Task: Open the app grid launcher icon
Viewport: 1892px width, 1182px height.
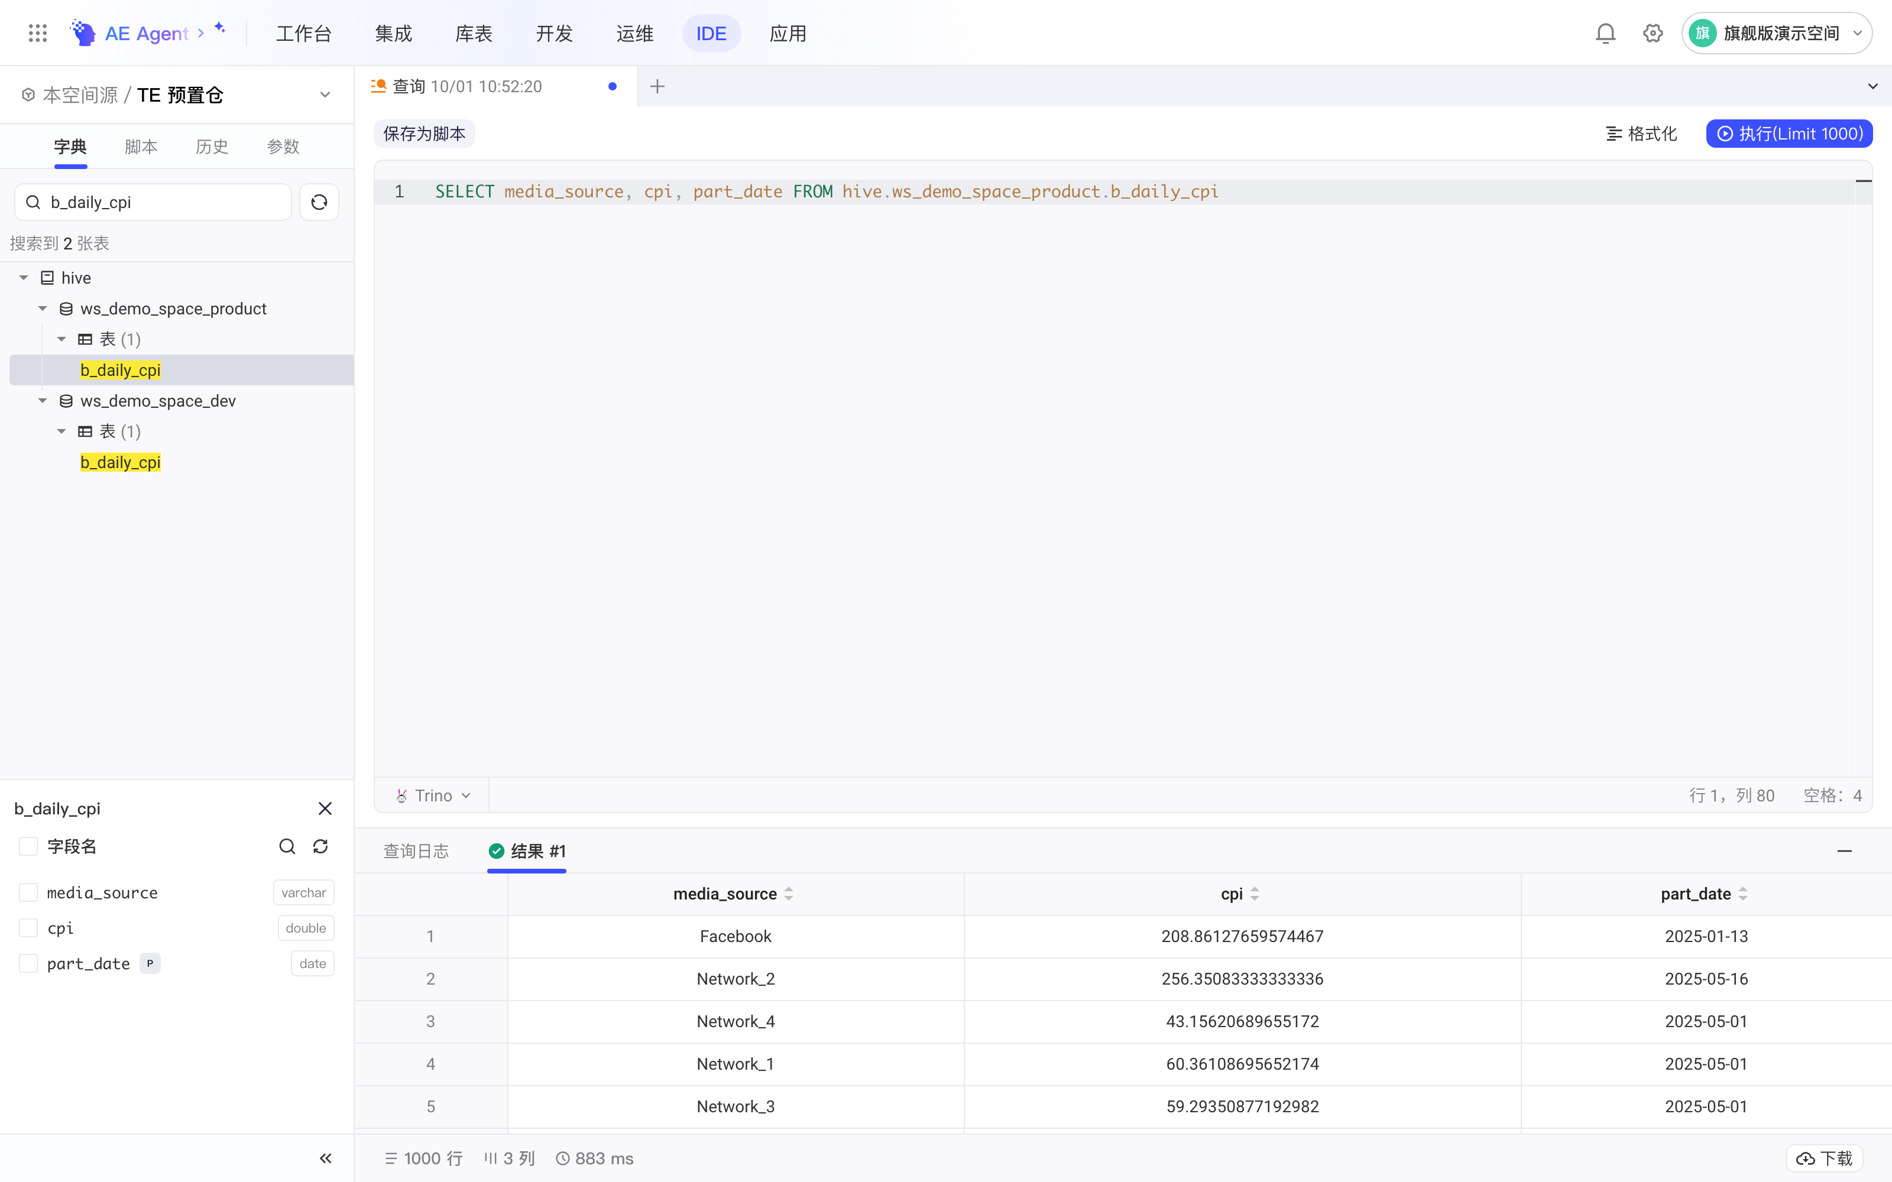Action: tap(37, 33)
